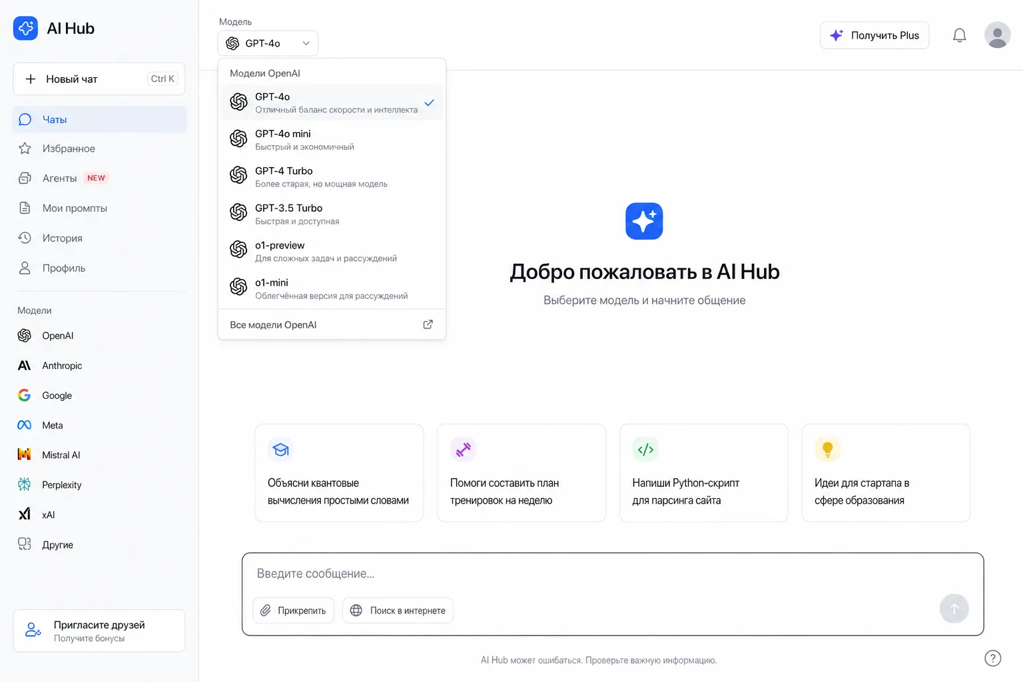Image resolution: width=1023 pixels, height=682 pixels.
Task: Toggle Поиск в интернете
Action: [398, 610]
